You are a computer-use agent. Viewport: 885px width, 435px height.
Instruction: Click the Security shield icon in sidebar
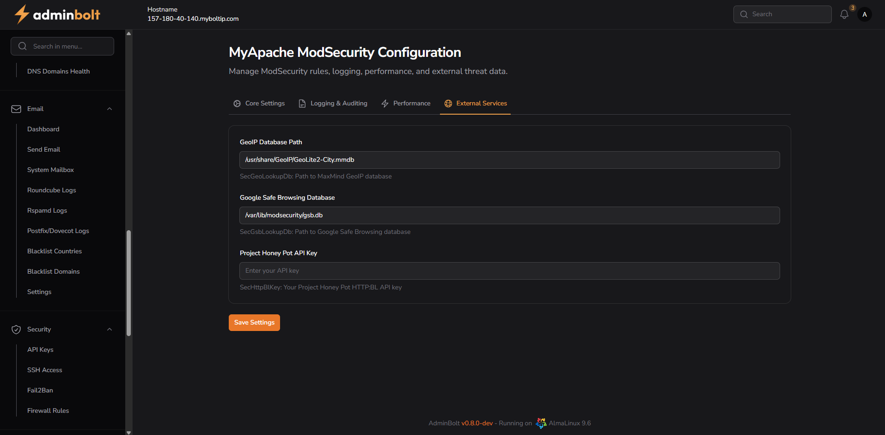(16, 330)
